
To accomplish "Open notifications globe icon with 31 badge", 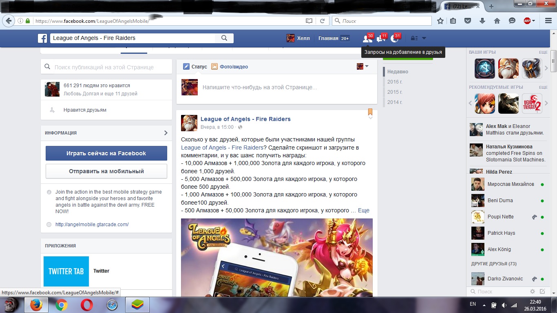I will tap(394, 38).
